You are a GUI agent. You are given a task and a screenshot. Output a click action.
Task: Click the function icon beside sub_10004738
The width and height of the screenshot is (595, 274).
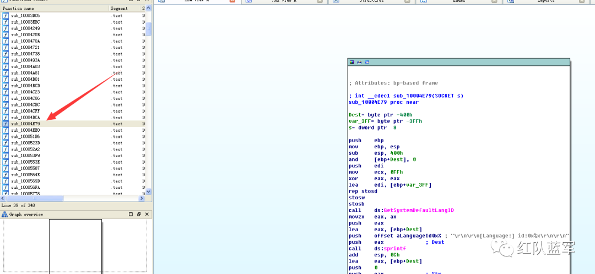click(x=6, y=54)
